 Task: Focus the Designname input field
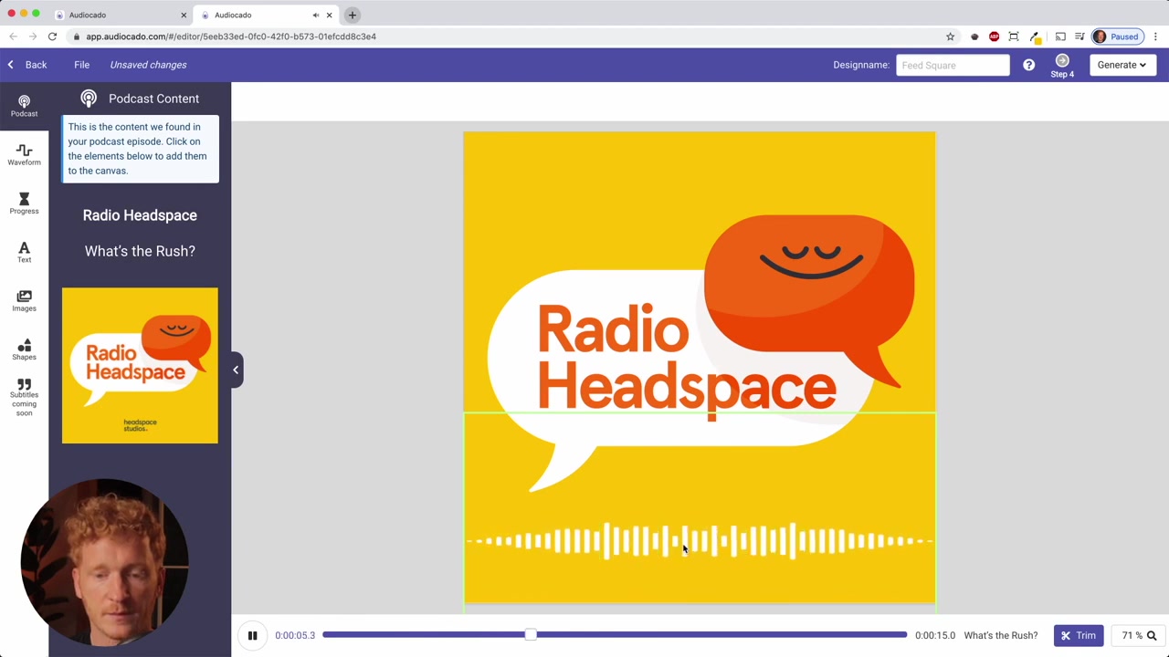click(953, 65)
